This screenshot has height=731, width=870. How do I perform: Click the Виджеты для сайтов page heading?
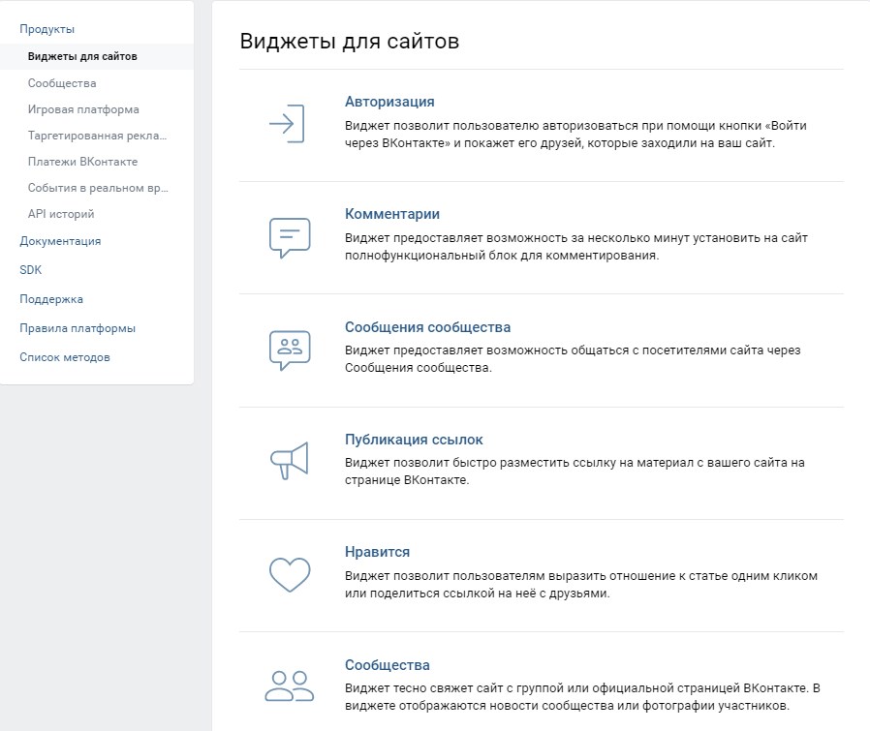pyautogui.click(x=350, y=41)
